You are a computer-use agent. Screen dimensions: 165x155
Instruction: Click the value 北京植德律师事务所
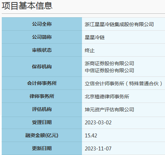pos(107,97)
